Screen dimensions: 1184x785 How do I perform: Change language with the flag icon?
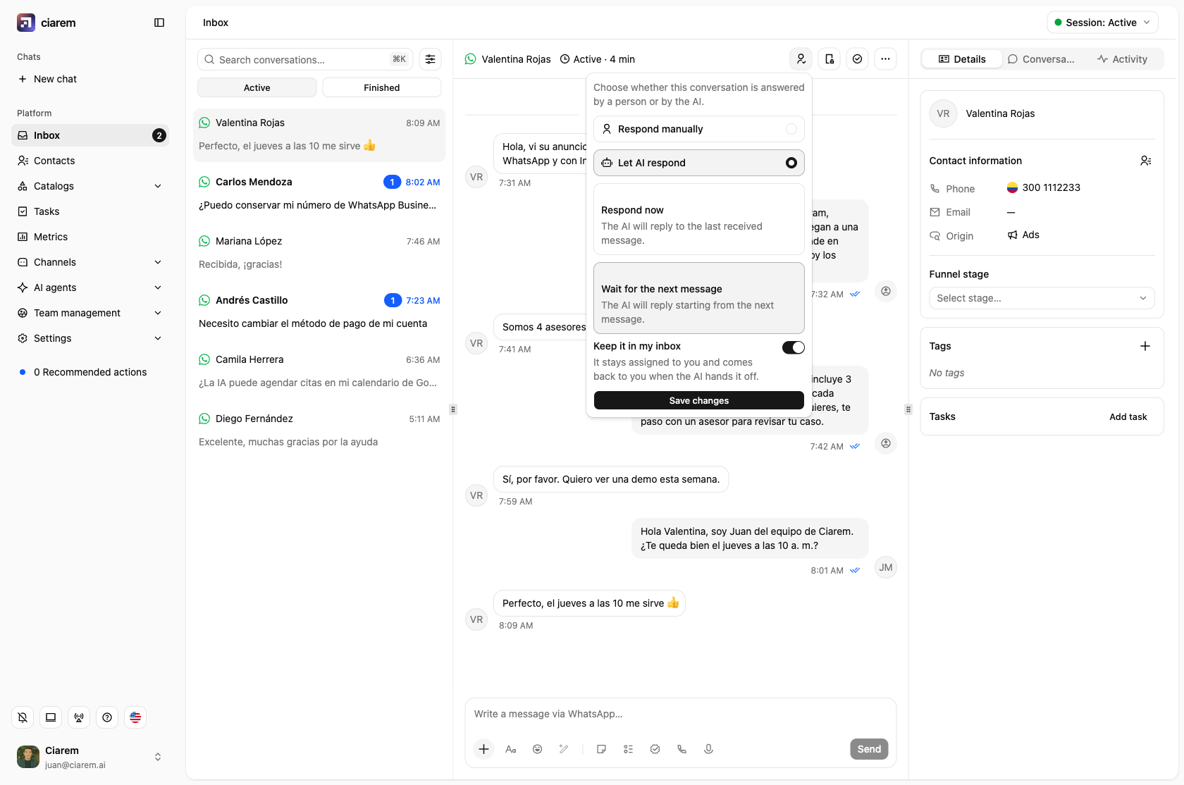tap(135, 717)
